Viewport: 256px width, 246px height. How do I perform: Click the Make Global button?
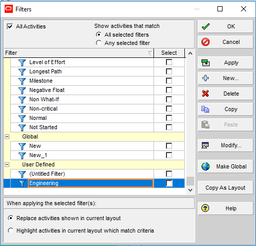[x=226, y=166]
